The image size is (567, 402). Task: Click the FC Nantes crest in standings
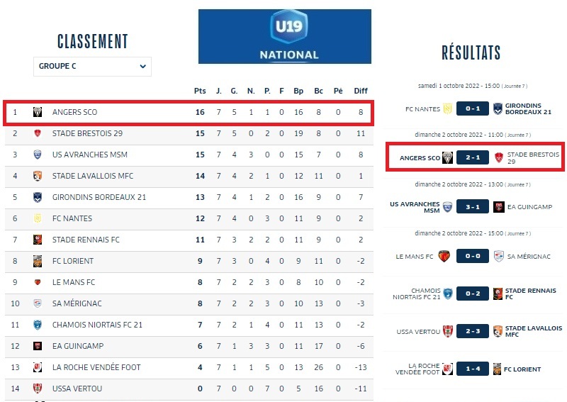pyautogui.click(x=38, y=218)
